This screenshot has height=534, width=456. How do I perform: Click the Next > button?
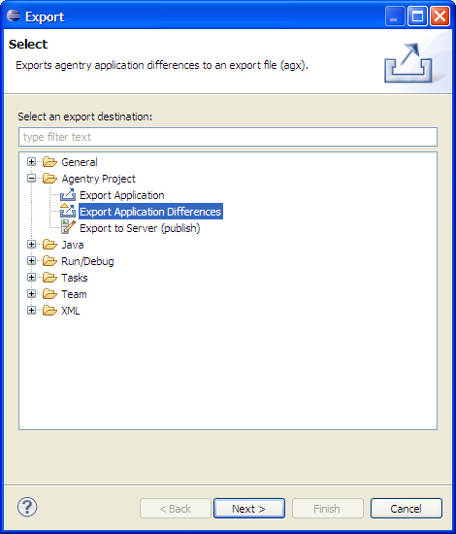(249, 509)
